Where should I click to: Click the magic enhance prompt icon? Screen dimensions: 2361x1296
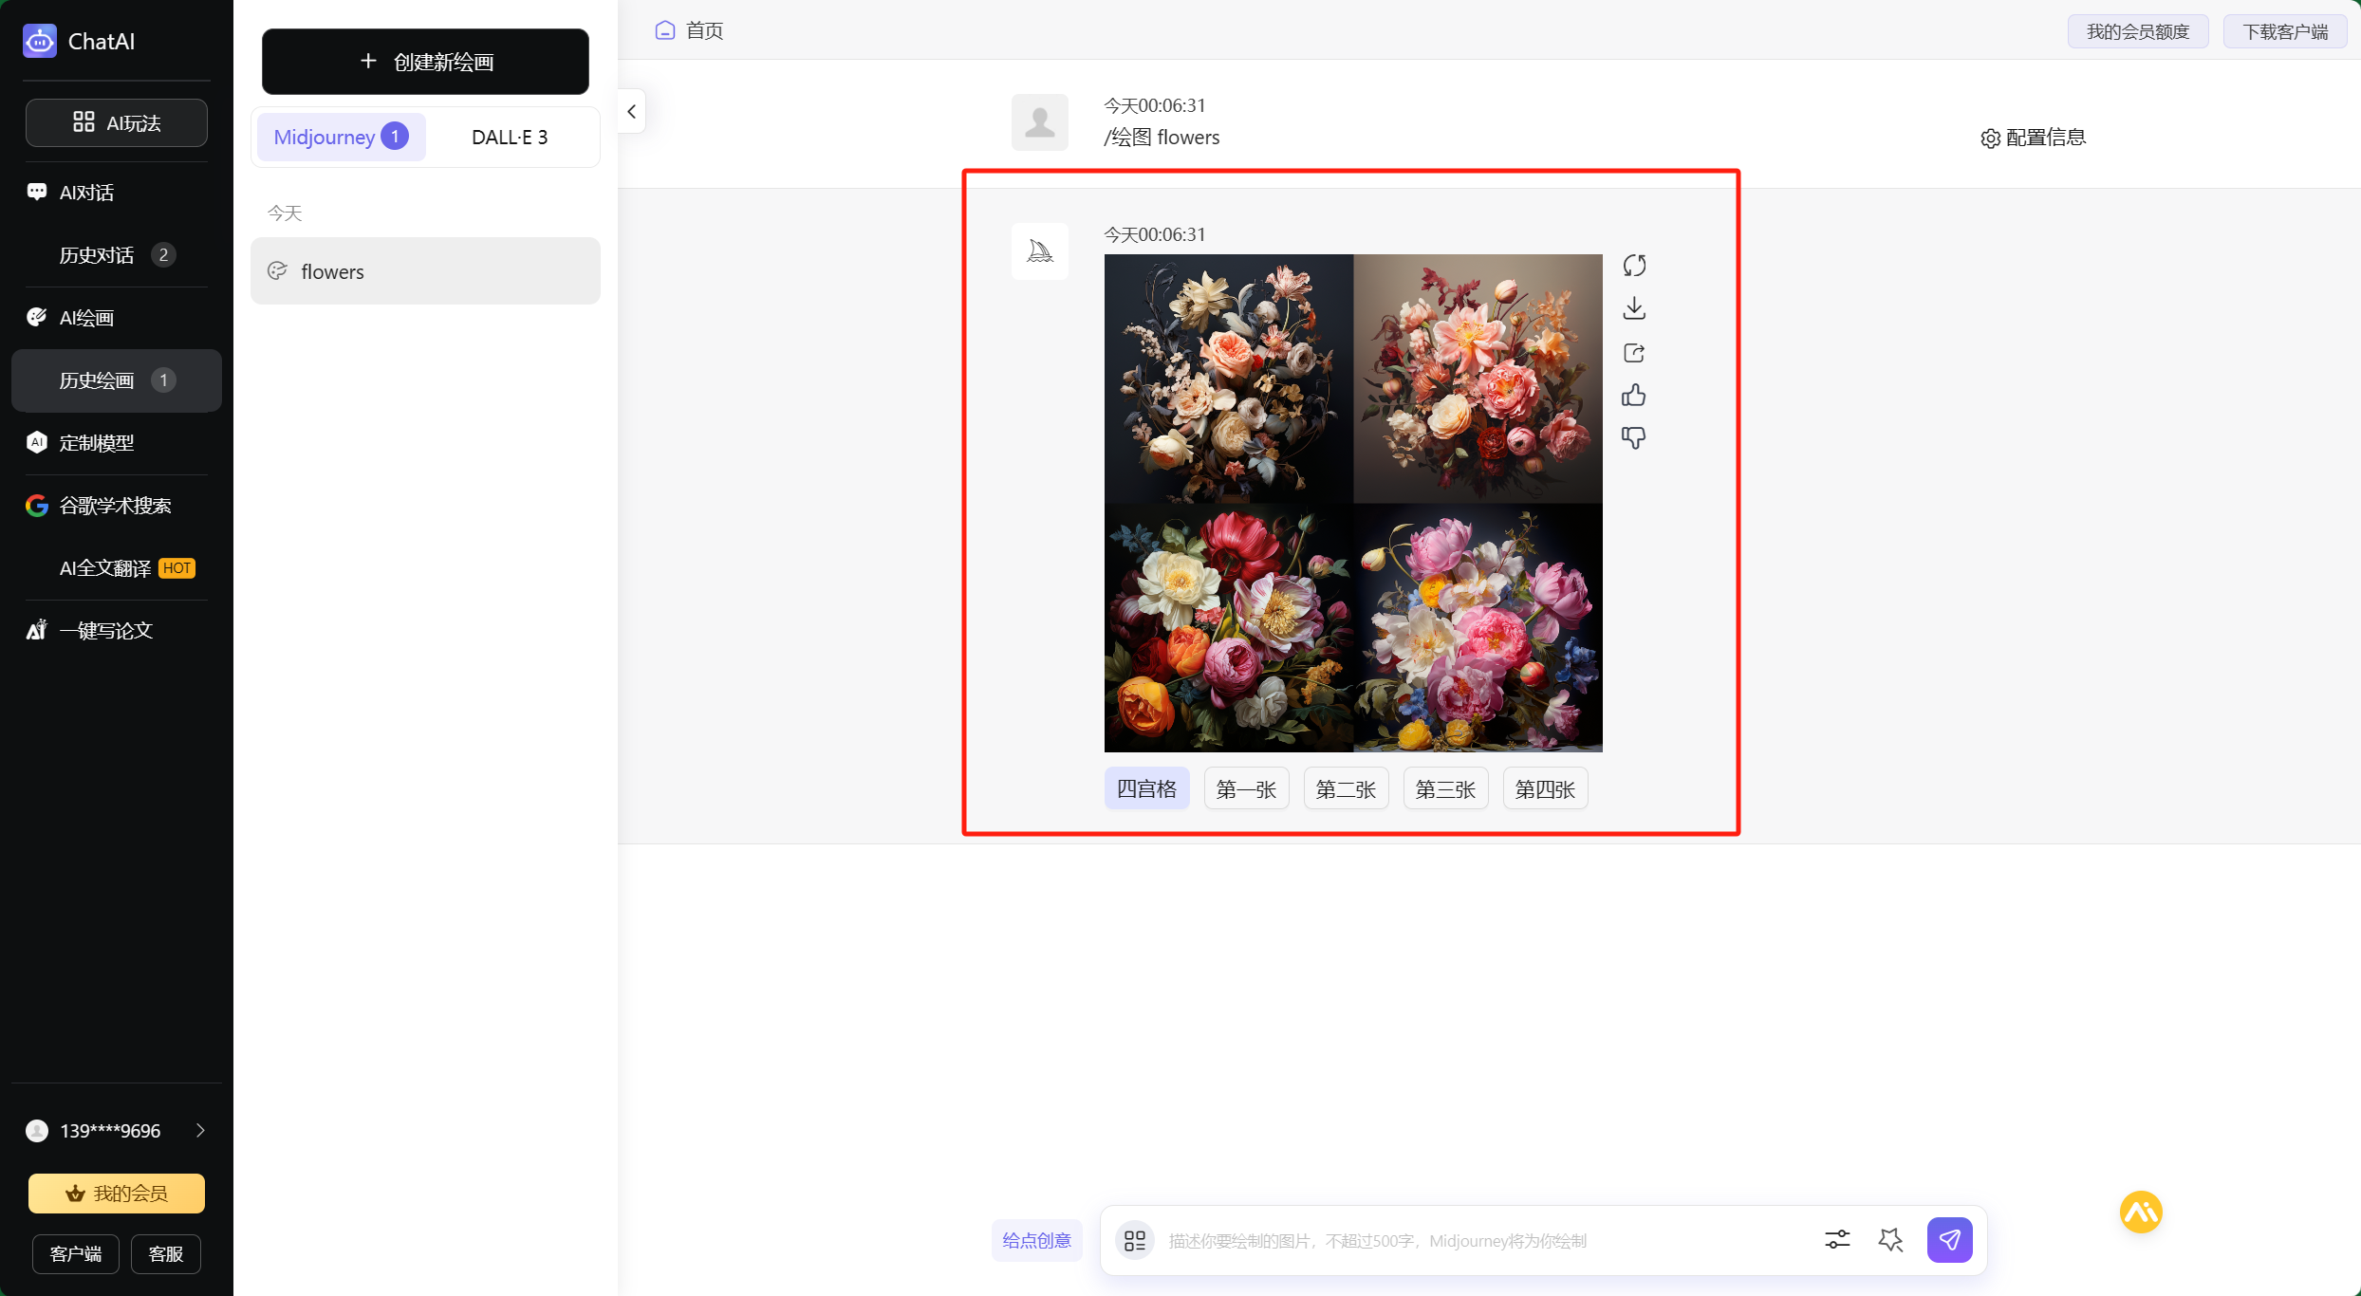(1890, 1240)
